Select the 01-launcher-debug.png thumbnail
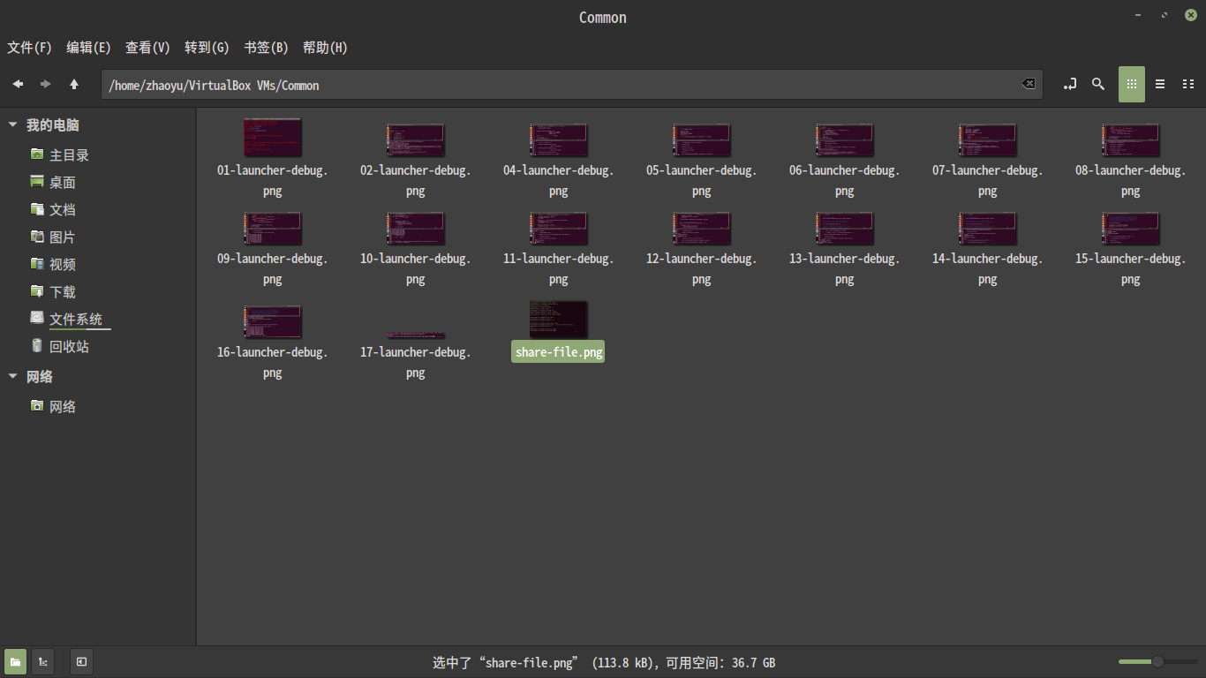This screenshot has width=1206, height=678. [272, 139]
